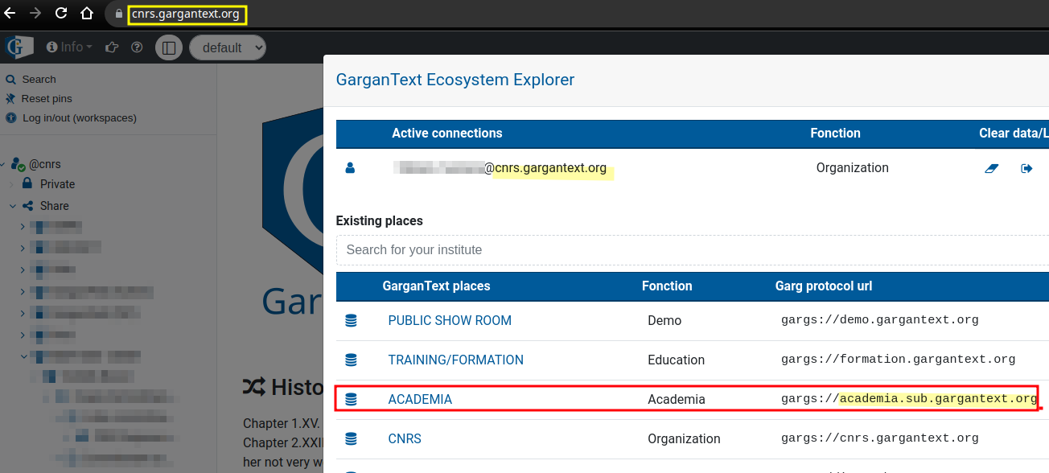Select the Share tree item
The width and height of the screenshot is (1049, 473).
coord(55,206)
